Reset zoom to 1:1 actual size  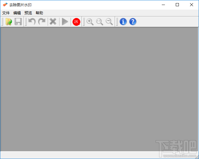99,22
